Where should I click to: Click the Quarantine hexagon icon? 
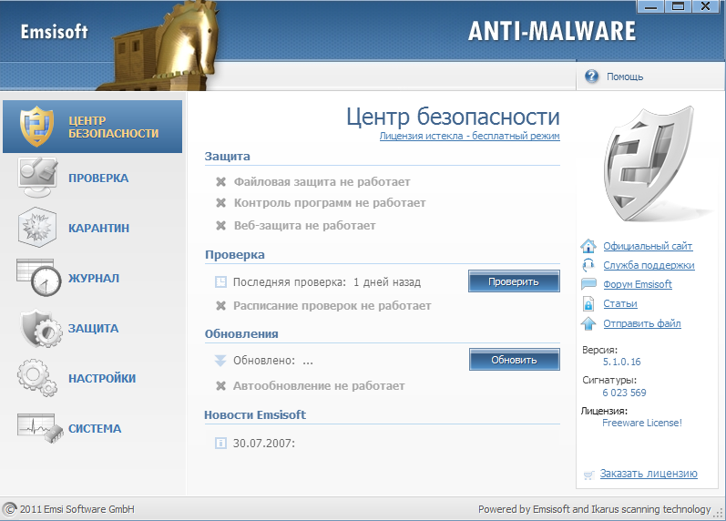[37, 228]
